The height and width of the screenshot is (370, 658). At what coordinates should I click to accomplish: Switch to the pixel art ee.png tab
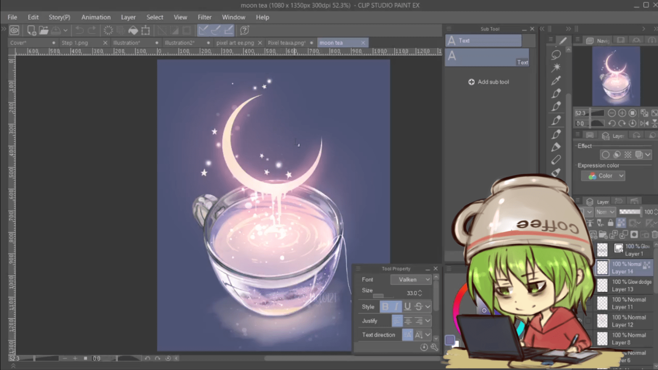[x=236, y=43]
